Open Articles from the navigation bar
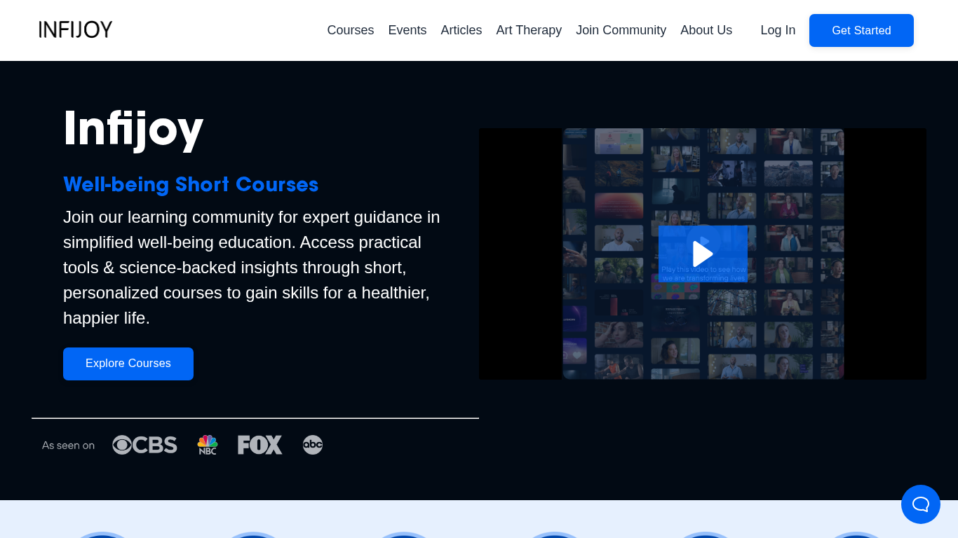Screen dimensions: 958x538 pyautogui.click(x=461, y=30)
